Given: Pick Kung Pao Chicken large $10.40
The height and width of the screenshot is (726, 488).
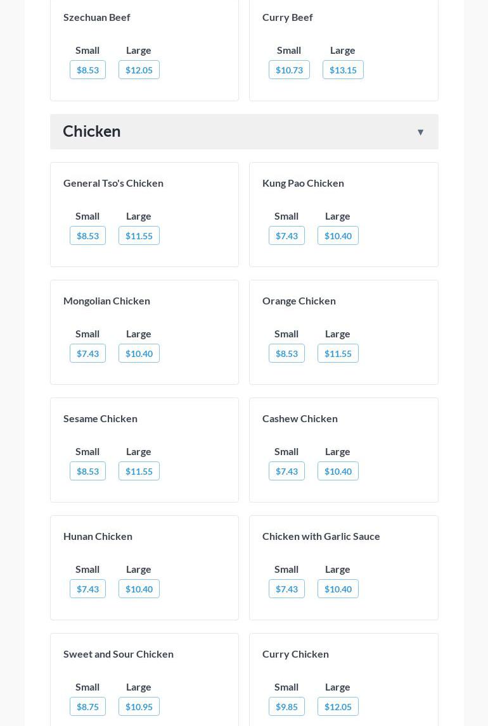Looking at the screenshot, I should [x=338, y=235].
